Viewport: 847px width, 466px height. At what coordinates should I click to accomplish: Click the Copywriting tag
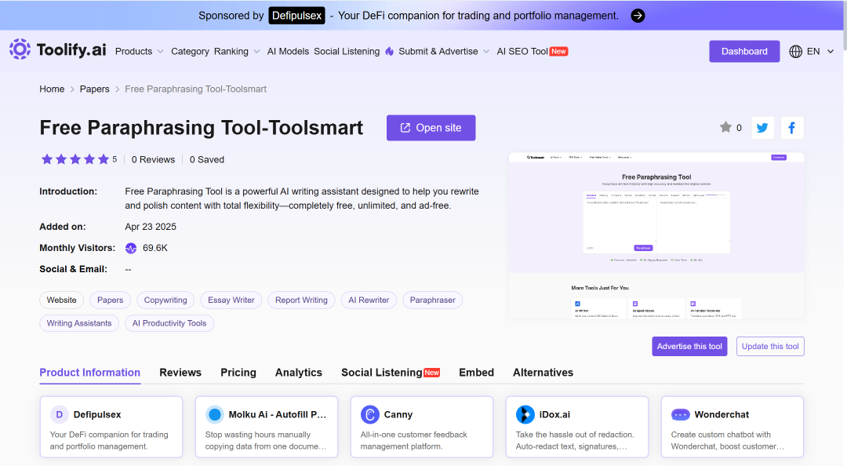[x=165, y=300]
